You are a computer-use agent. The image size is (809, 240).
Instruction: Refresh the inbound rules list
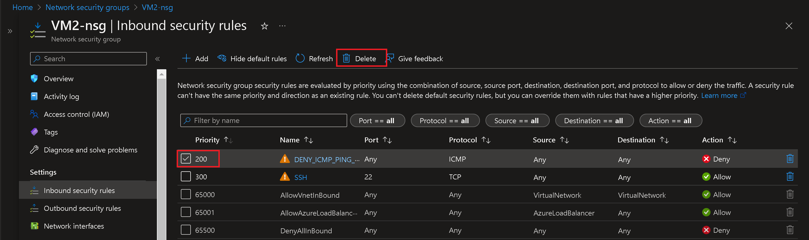tap(314, 58)
